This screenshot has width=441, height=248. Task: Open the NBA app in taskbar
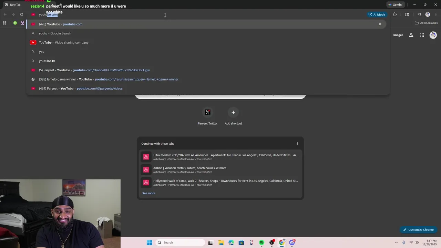tap(252, 242)
